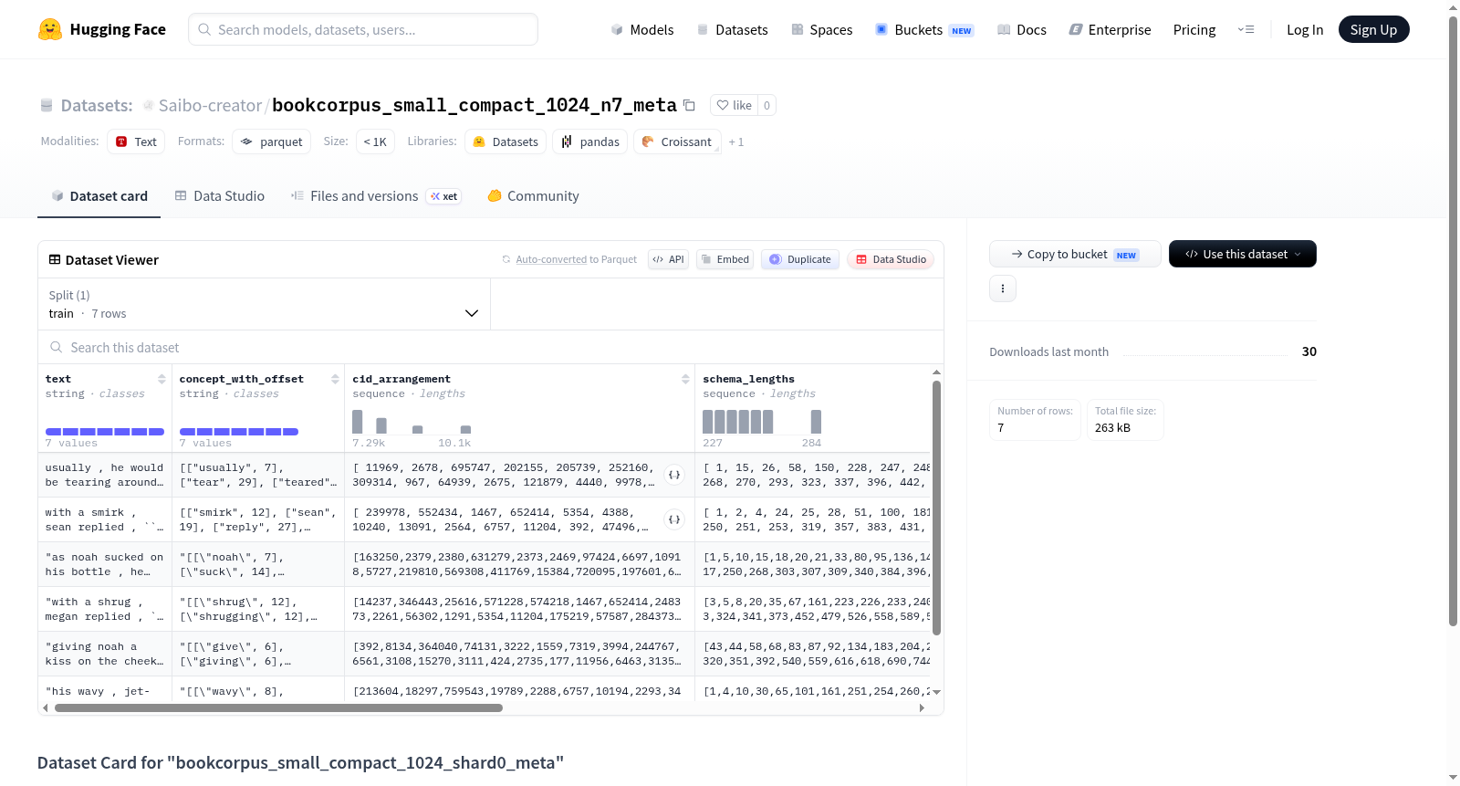Focus the Search this dataset field
The width and height of the screenshot is (1460, 786).
pyautogui.click(x=491, y=347)
